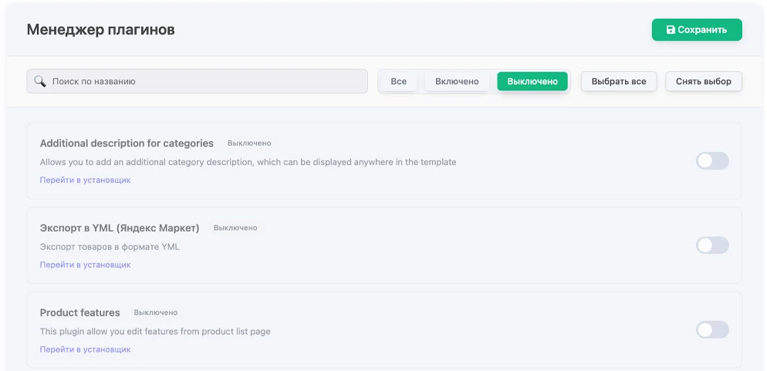Screen dimensions: 767x371
Task: Open Перейти в установщик for Экспорт в YML
Action: pos(85,265)
